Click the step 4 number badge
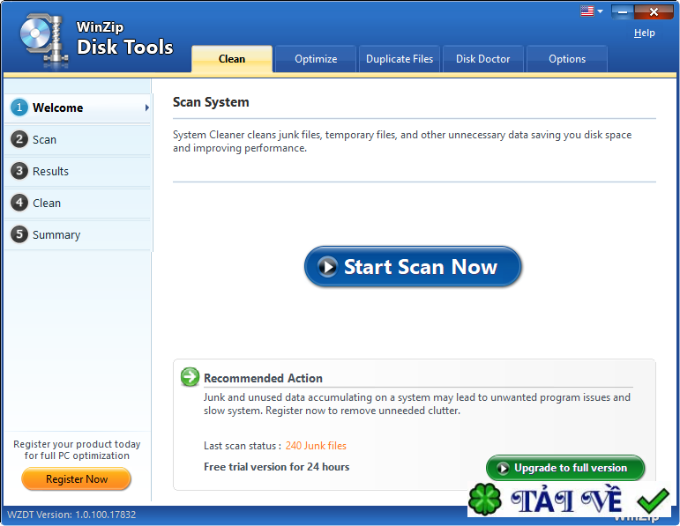The width and height of the screenshot is (680, 526). [19, 203]
